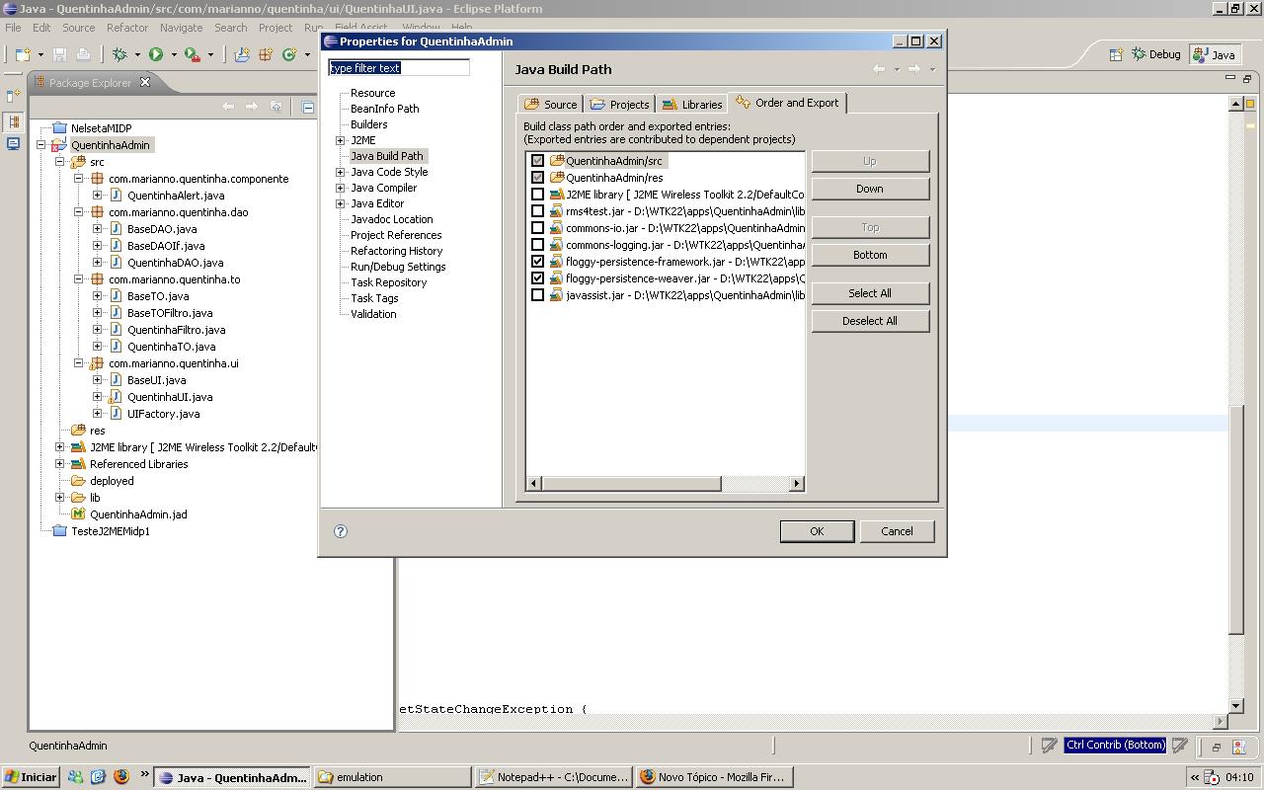The height and width of the screenshot is (790, 1264).
Task: Collapse the com.marianno.quentinha.dao package
Action: pyautogui.click(x=79, y=212)
